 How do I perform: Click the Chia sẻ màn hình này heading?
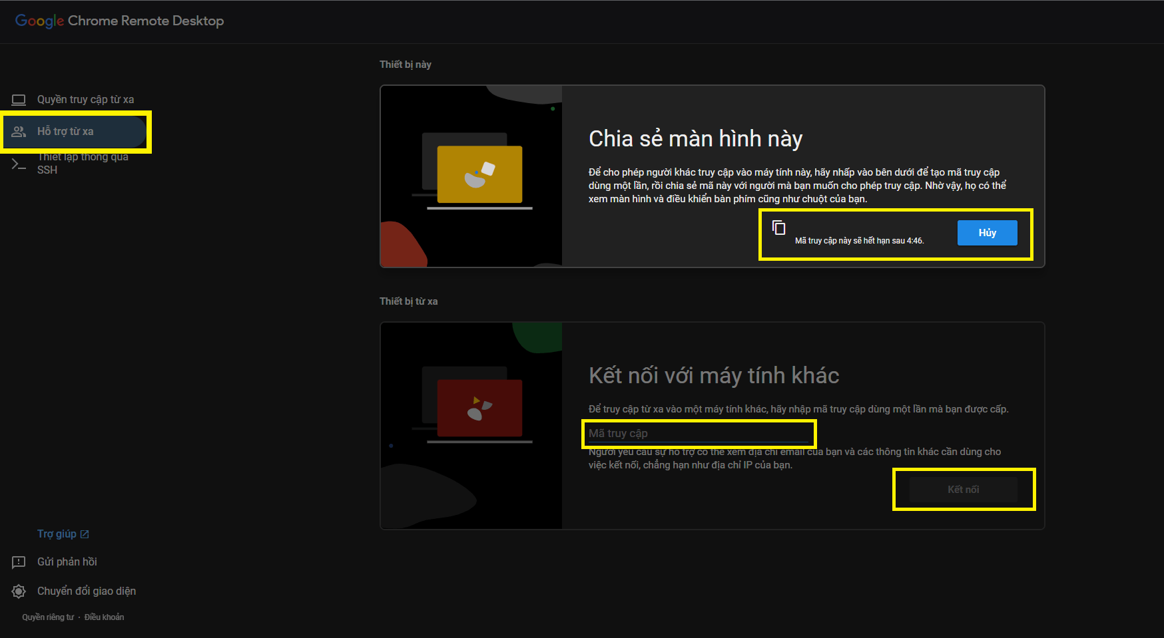(696, 139)
